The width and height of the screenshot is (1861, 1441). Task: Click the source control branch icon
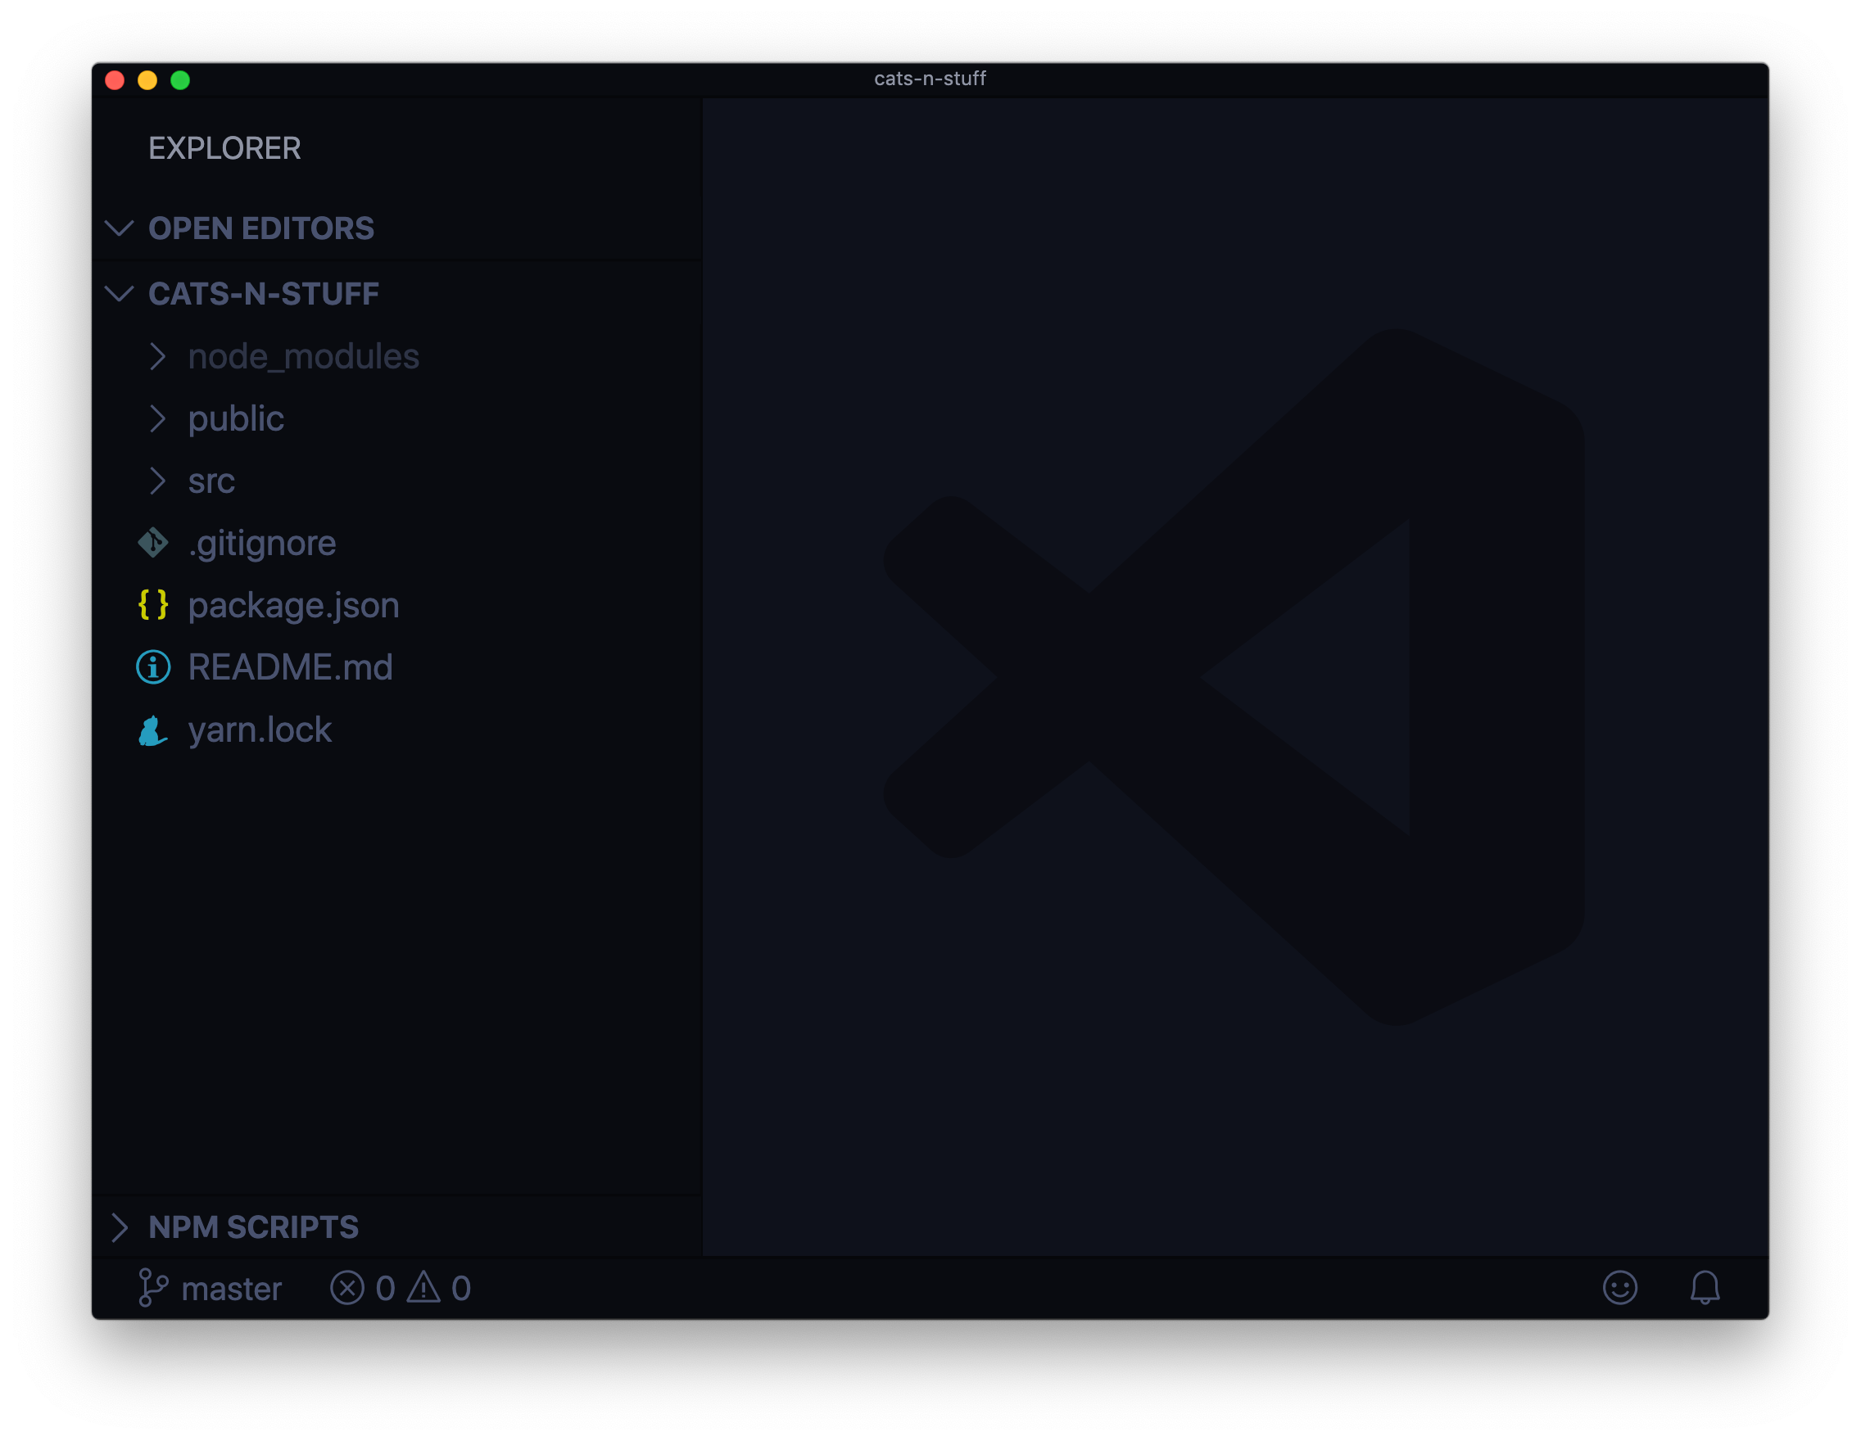(x=153, y=1289)
